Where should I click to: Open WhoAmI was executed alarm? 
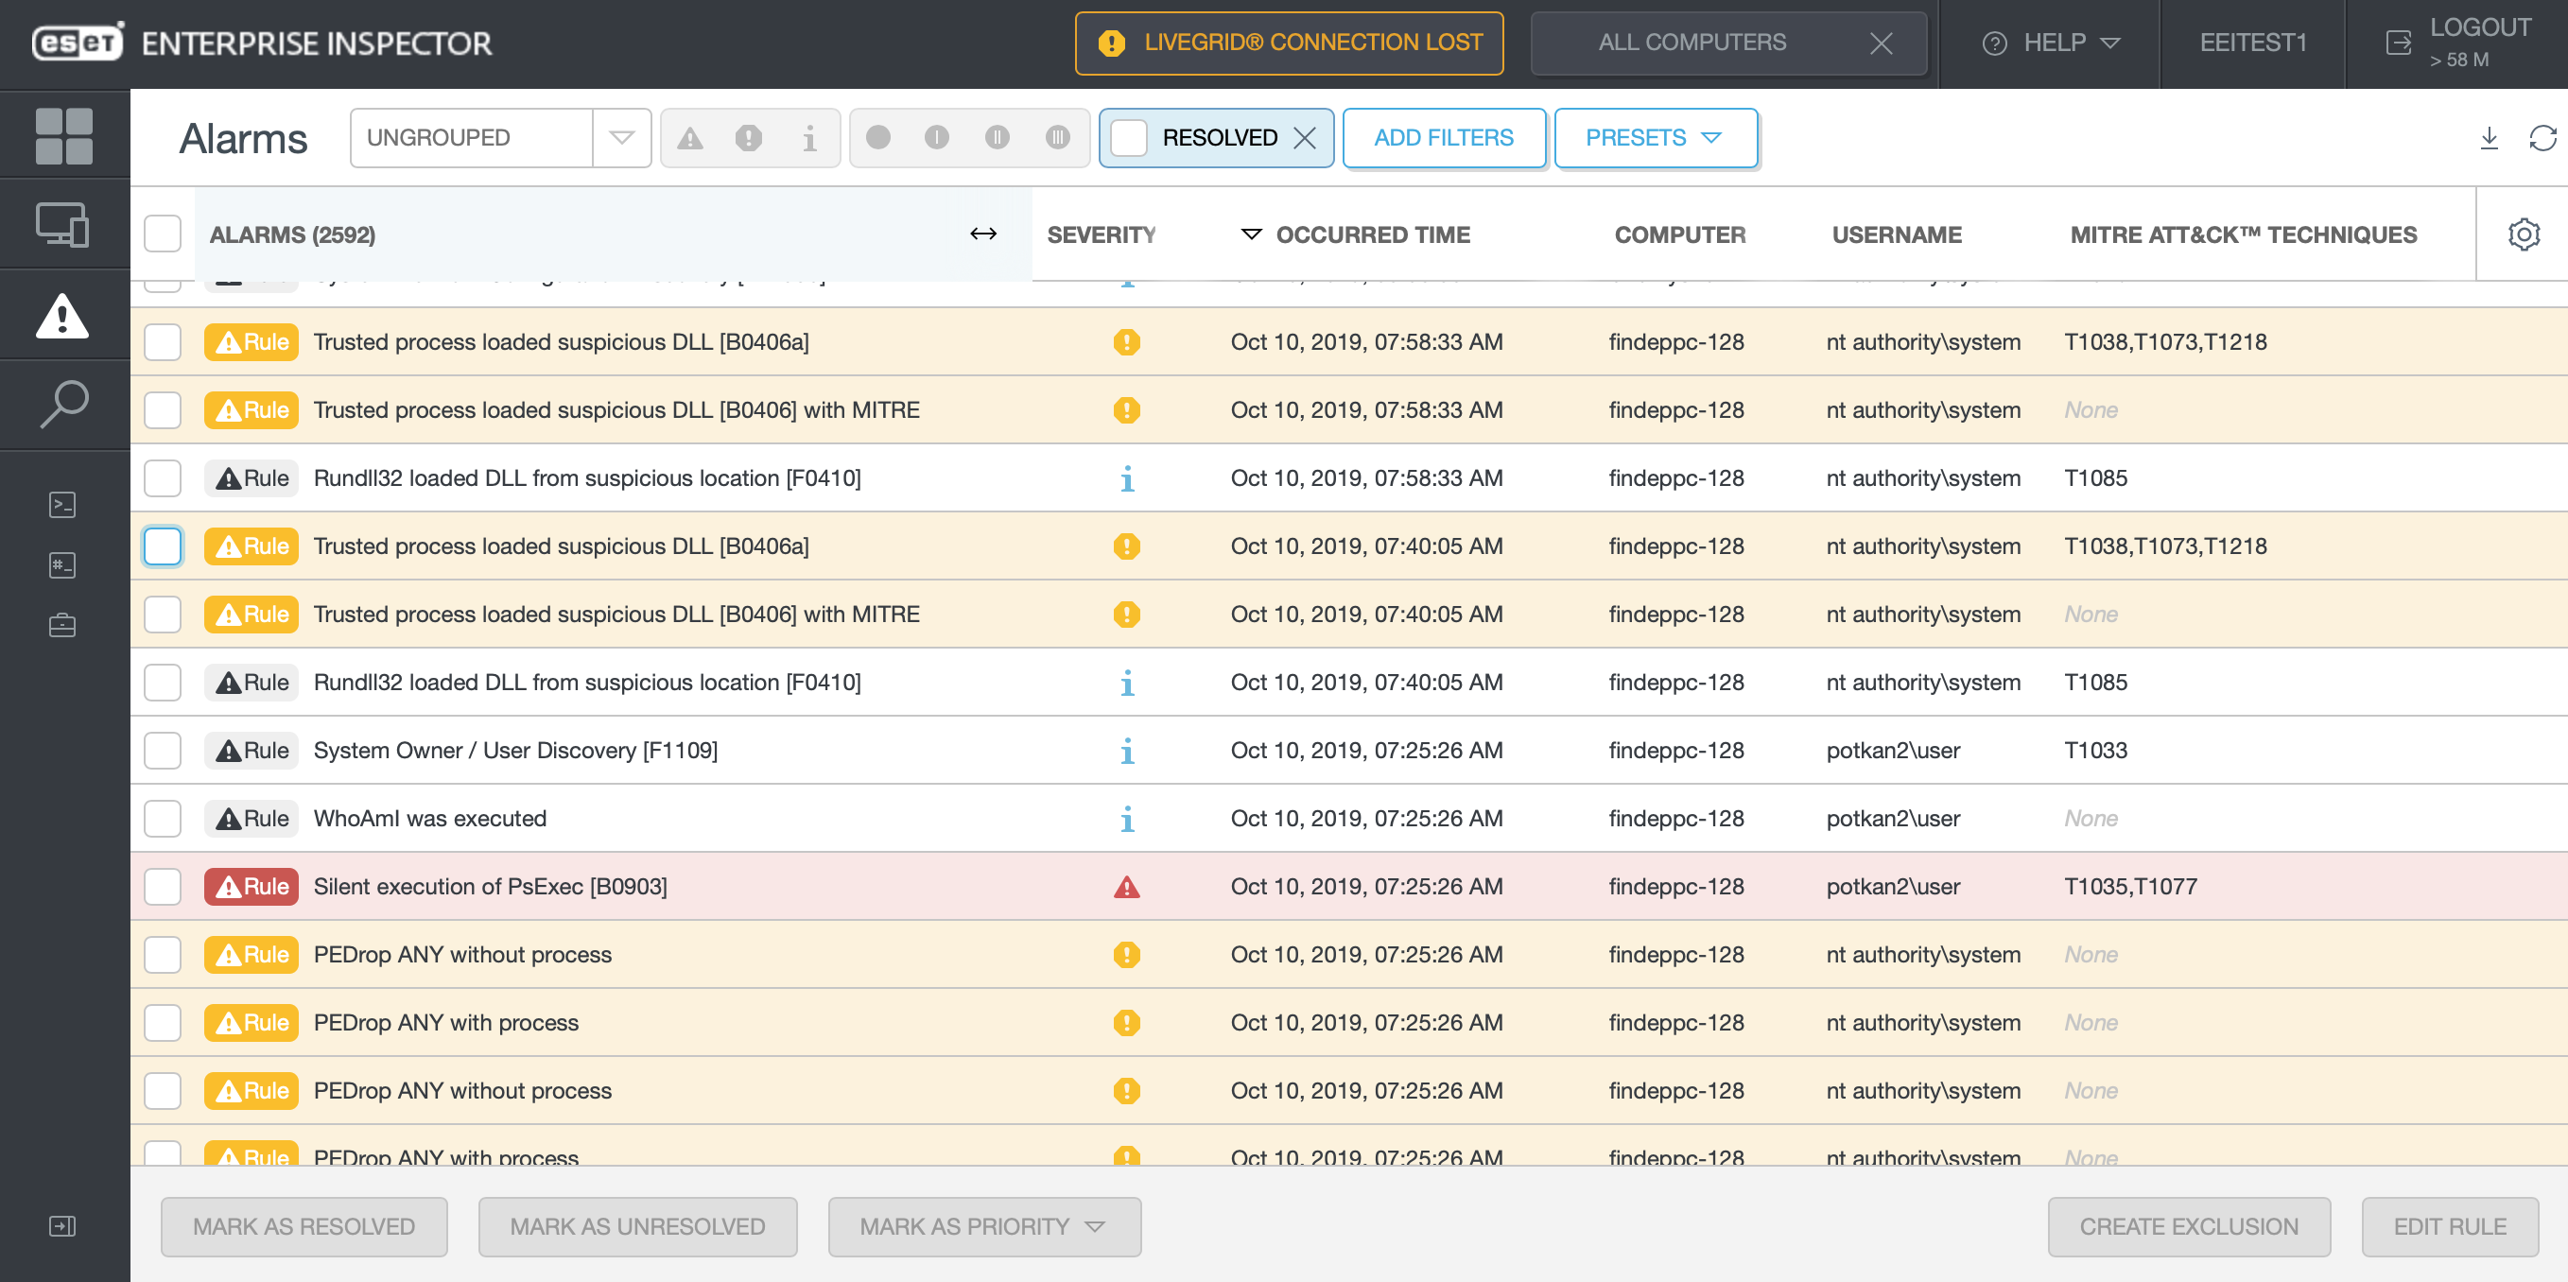[x=429, y=819]
